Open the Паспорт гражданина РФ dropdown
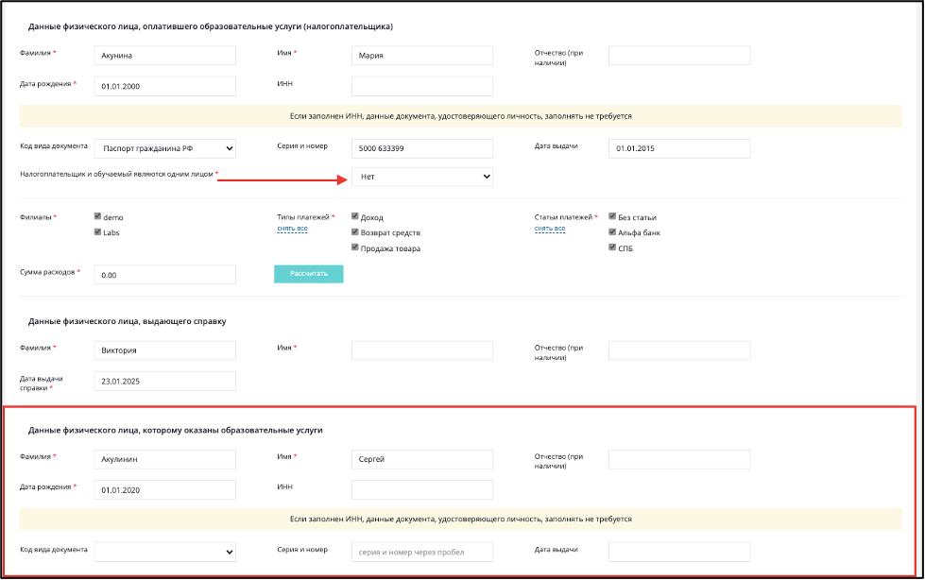Image resolution: width=925 pixels, height=580 pixels. 165,148
